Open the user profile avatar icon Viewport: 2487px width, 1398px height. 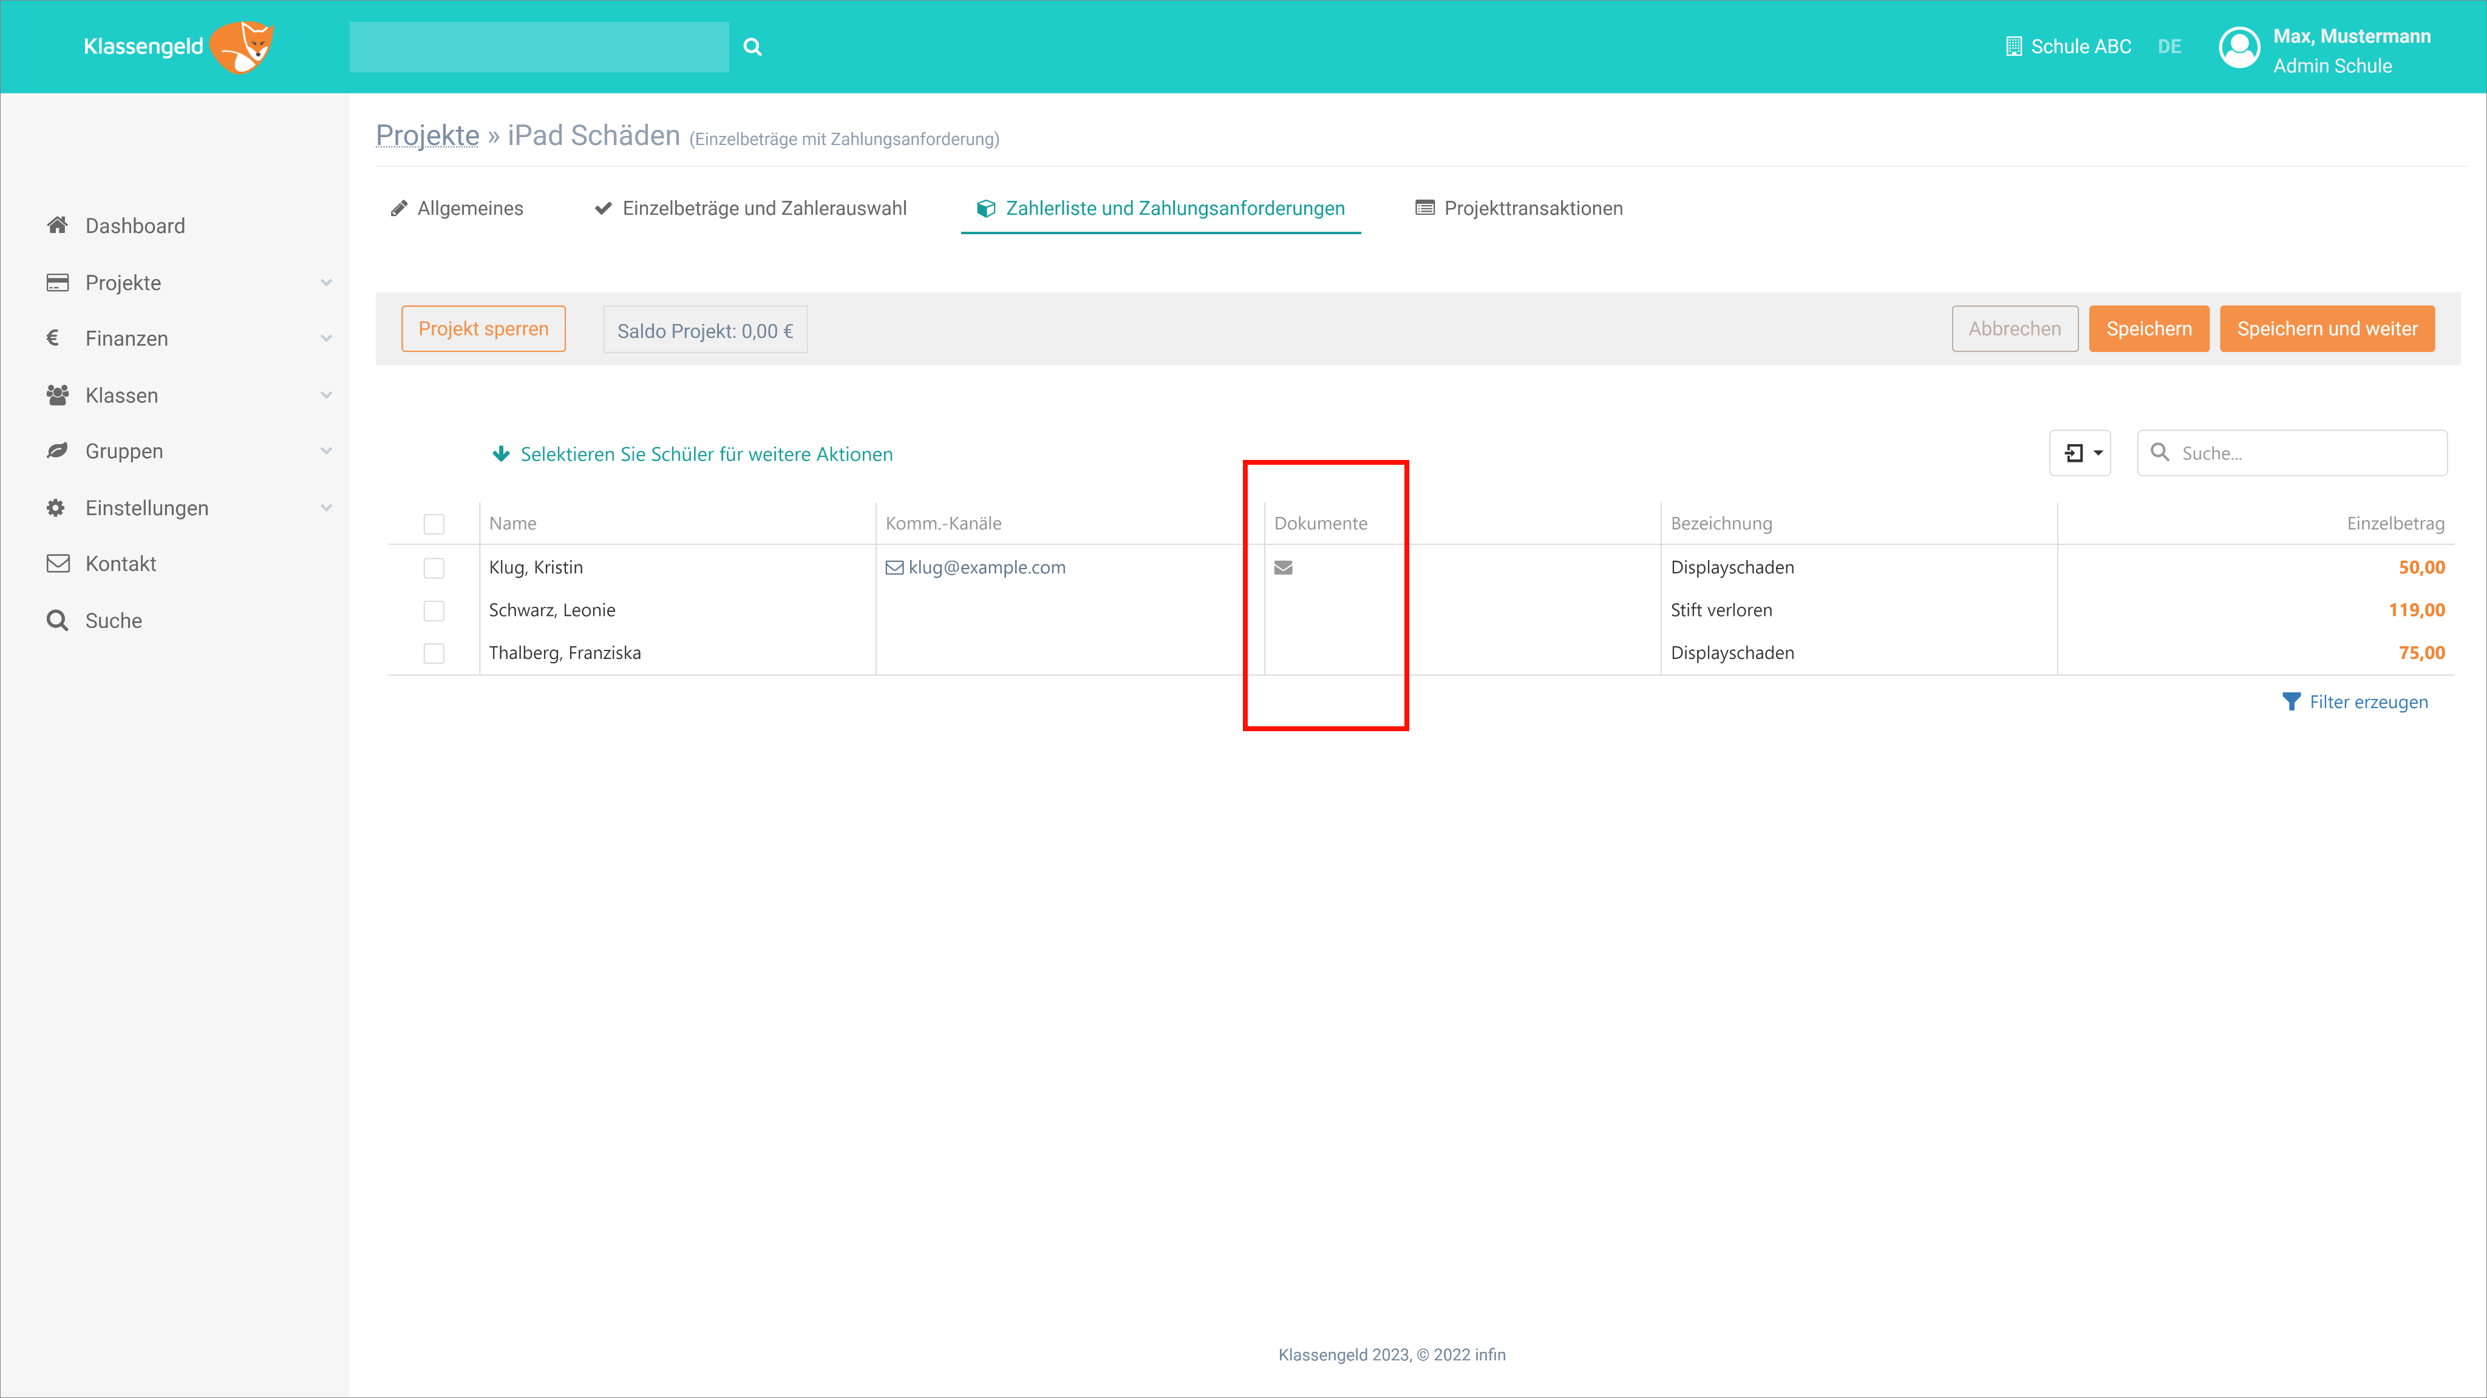click(x=2240, y=47)
